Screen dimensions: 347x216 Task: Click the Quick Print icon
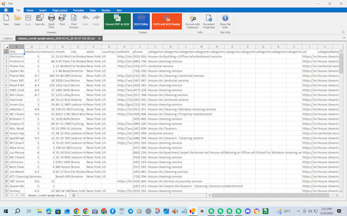pos(52,21)
